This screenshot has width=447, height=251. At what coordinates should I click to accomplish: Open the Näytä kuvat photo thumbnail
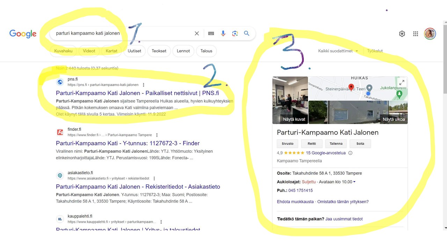290,100
